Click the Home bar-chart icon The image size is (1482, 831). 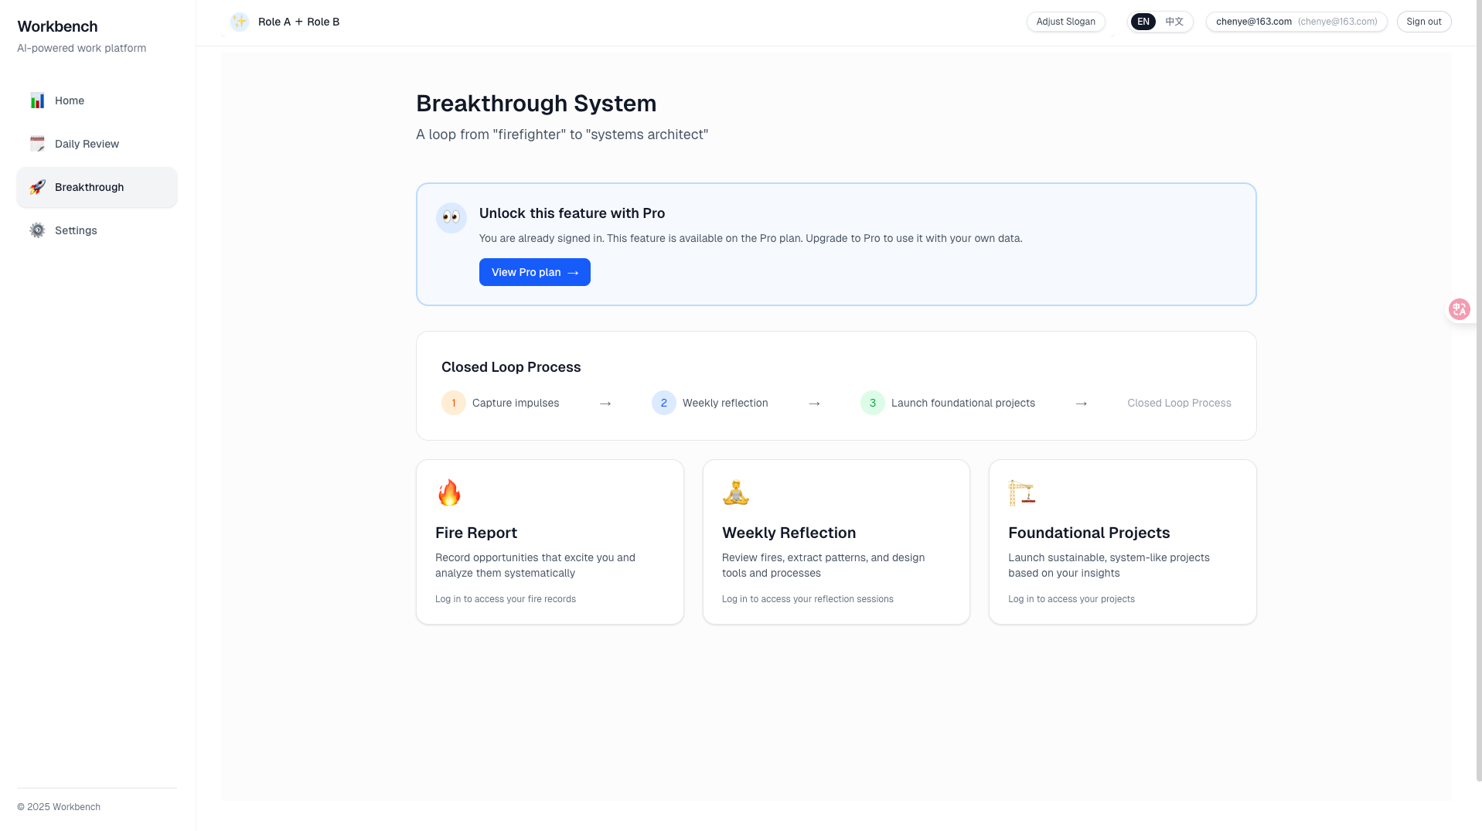[36, 100]
